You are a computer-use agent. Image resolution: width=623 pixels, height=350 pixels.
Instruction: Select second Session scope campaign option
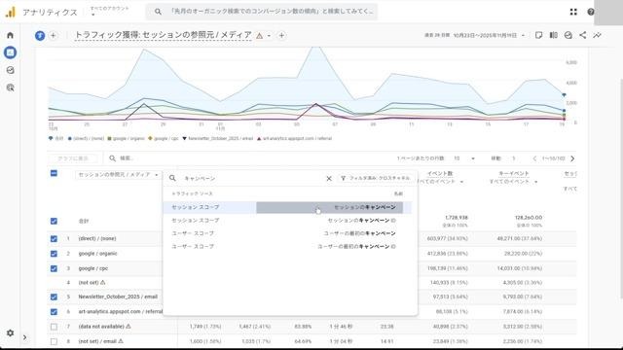pos(287,221)
